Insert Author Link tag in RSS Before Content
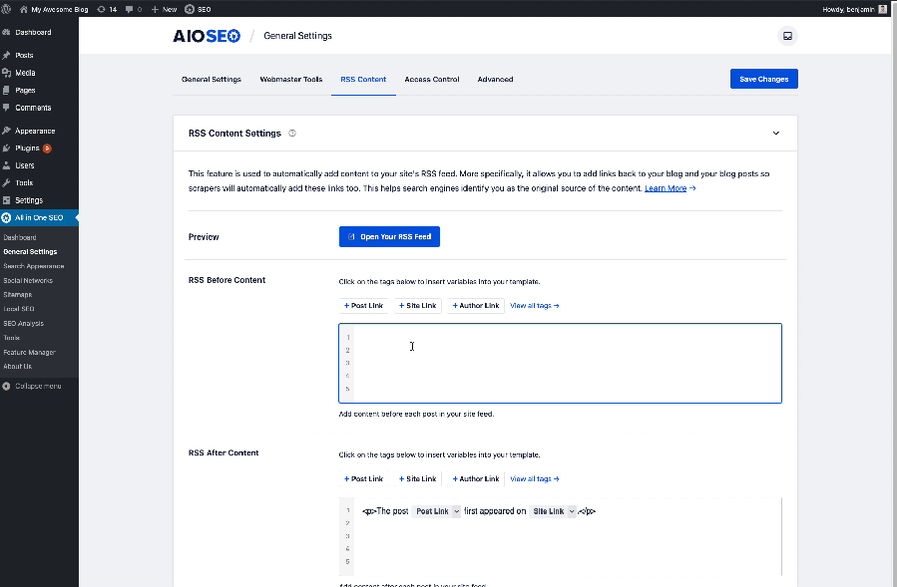The image size is (897, 587). pos(475,306)
